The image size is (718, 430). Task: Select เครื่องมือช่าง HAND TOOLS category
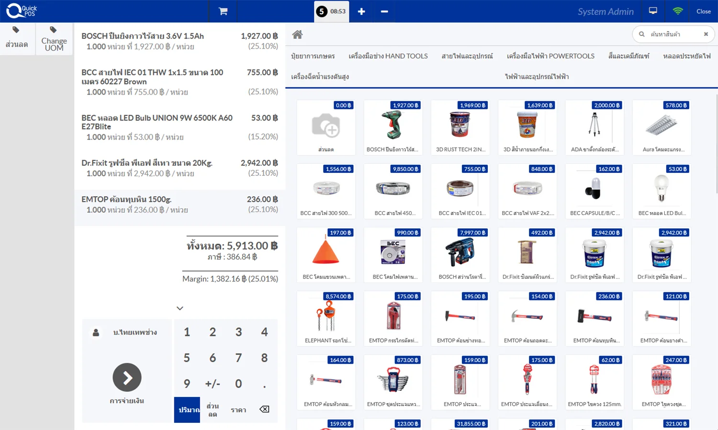tap(389, 56)
